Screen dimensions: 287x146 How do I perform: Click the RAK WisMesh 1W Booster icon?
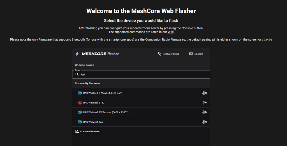[x=80, y=112]
